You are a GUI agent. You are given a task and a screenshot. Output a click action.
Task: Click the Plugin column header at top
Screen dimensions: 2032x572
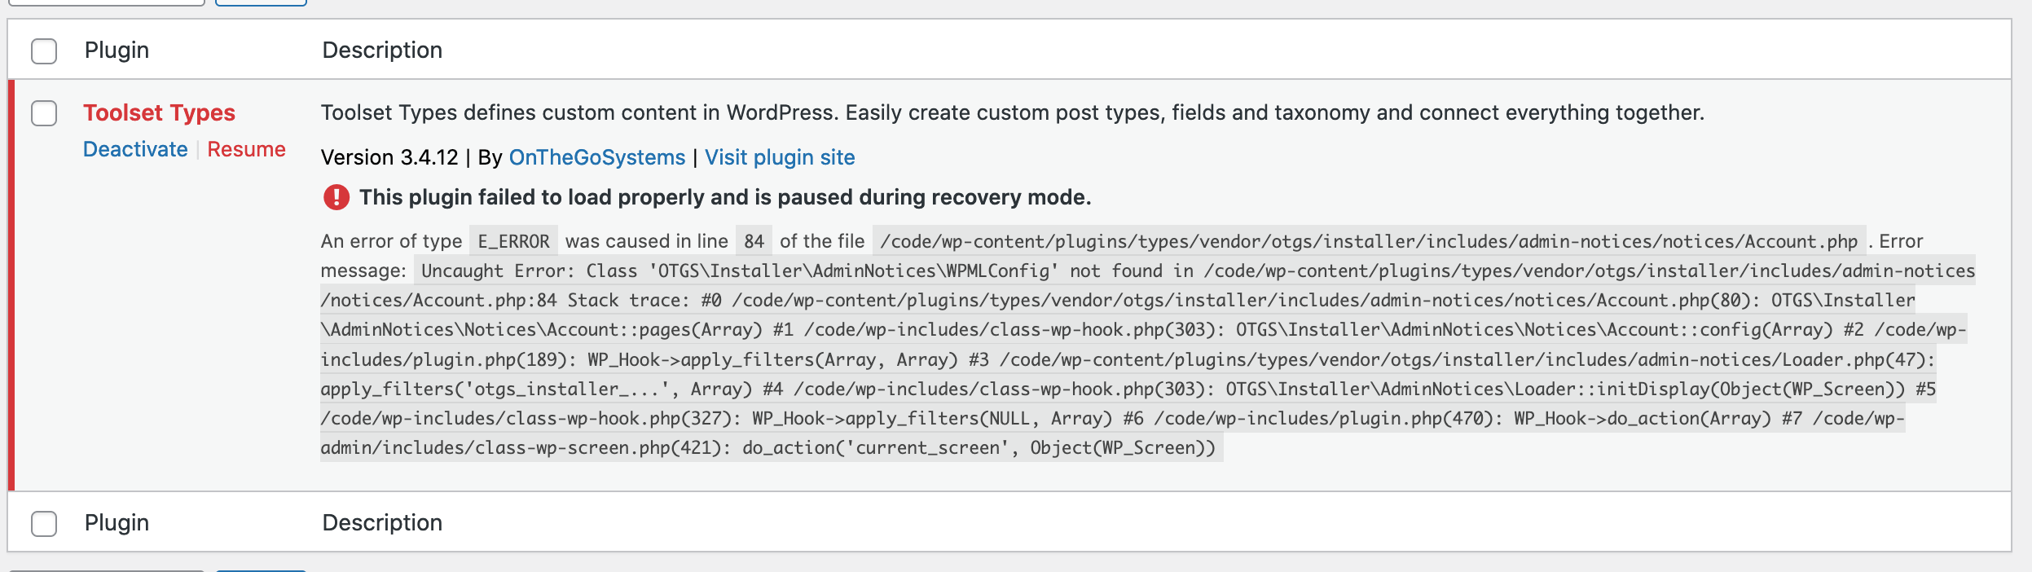(x=117, y=51)
